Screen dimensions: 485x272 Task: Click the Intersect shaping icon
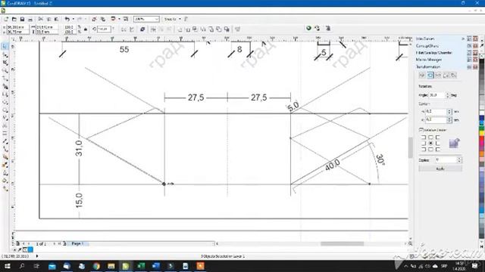point(196,29)
